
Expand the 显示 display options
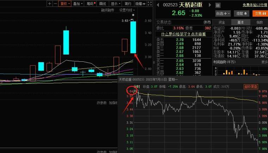(115, 4)
